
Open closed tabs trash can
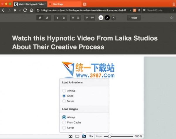click(x=173, y=4)
